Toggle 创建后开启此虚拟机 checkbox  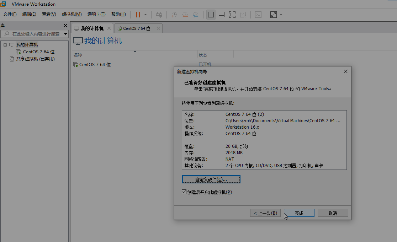184,192
